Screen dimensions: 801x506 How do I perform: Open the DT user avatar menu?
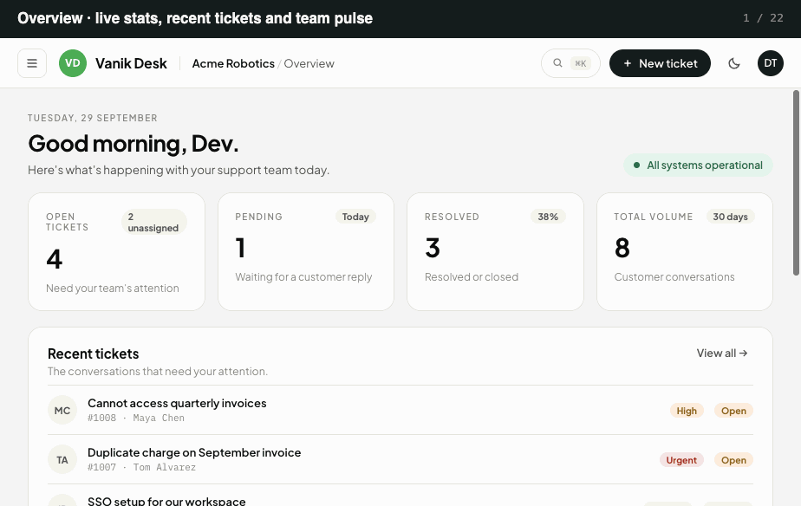click(x=771, y=63)
